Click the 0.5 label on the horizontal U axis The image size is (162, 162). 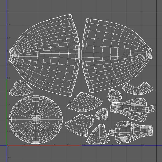[x=83, y=144]
